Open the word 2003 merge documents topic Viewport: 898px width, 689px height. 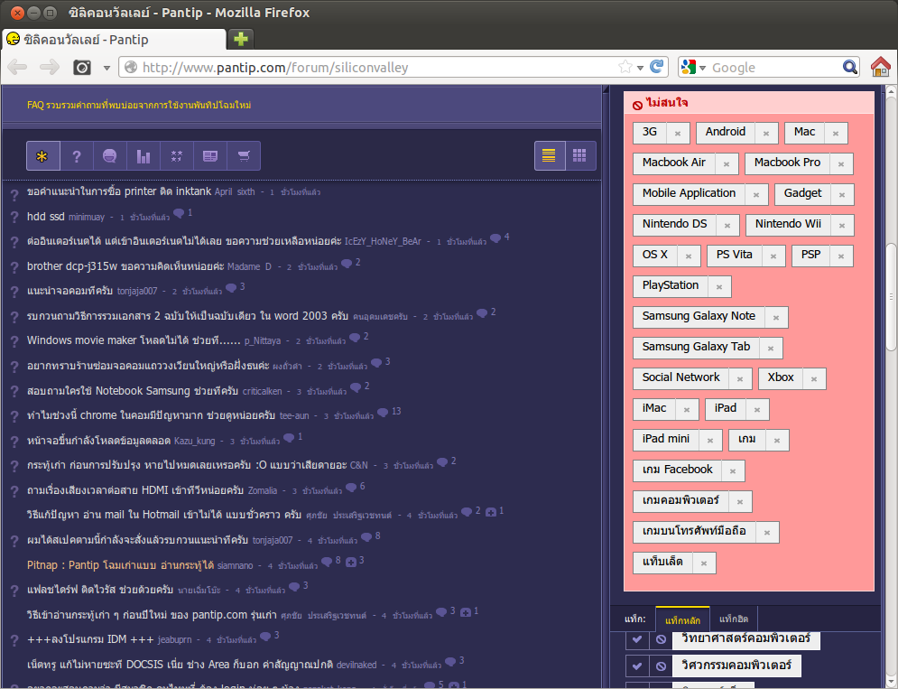(188, 316)
